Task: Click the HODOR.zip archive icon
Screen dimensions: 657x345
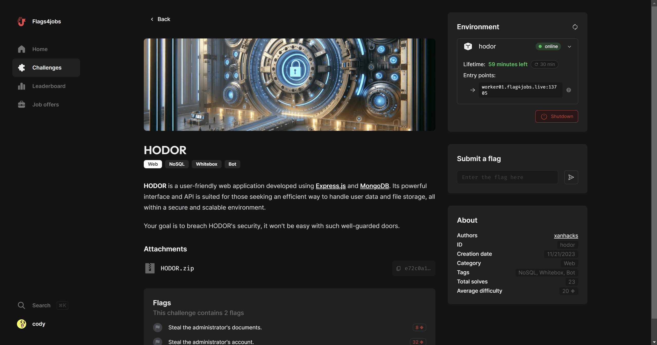Action: [150, 268]
